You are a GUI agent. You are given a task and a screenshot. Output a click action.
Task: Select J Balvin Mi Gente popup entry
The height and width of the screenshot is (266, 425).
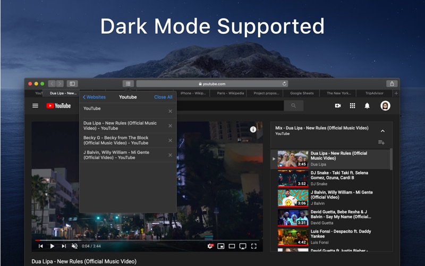[128, 155]
